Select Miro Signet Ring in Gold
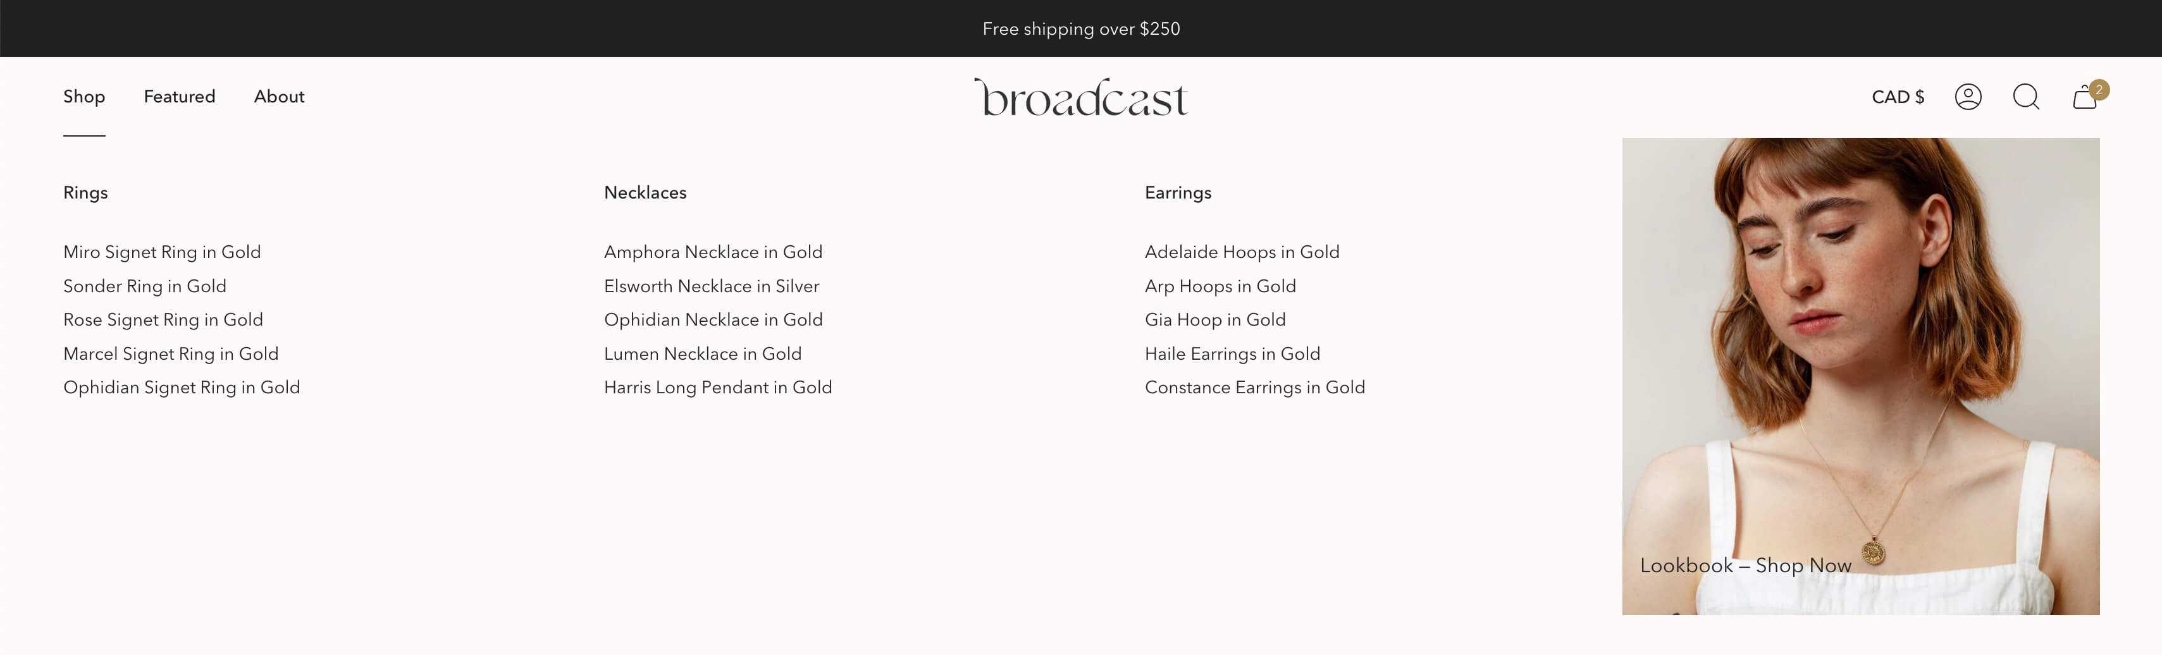Viewport: 2162px width, 655px height. (162, 252)
